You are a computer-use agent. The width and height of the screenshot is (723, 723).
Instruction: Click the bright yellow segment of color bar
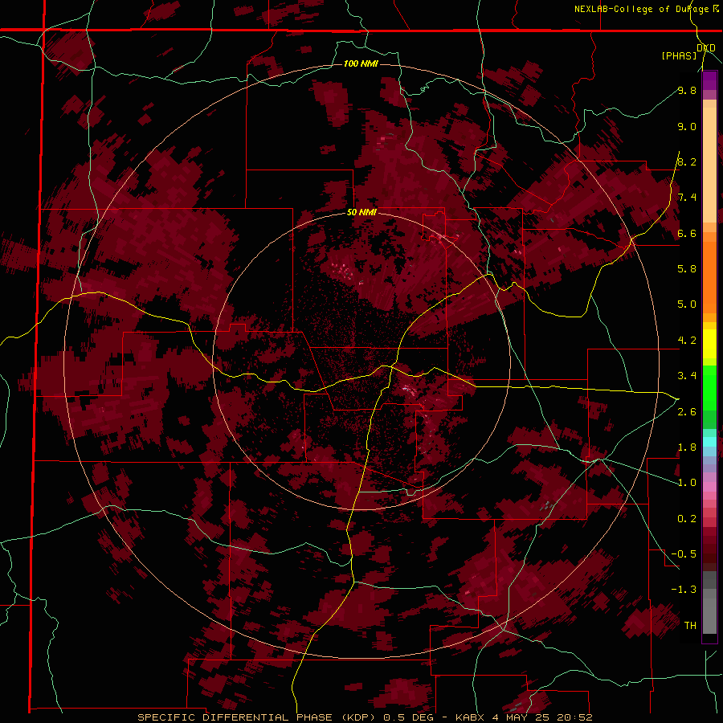(709, 344)
